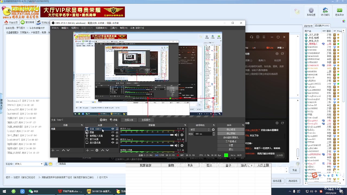The height and width of the screenshot is (195, 347).
Task: Add a new scene with plus icon
Action: 53,150
